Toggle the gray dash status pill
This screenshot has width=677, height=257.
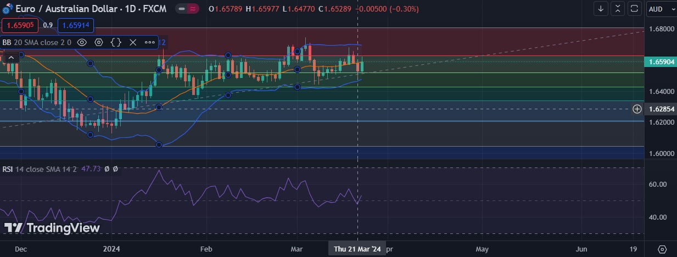pos(182,9)
